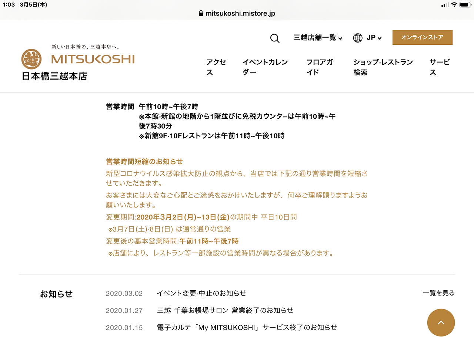Open the フロアガイド menu

tap(320, 67)
